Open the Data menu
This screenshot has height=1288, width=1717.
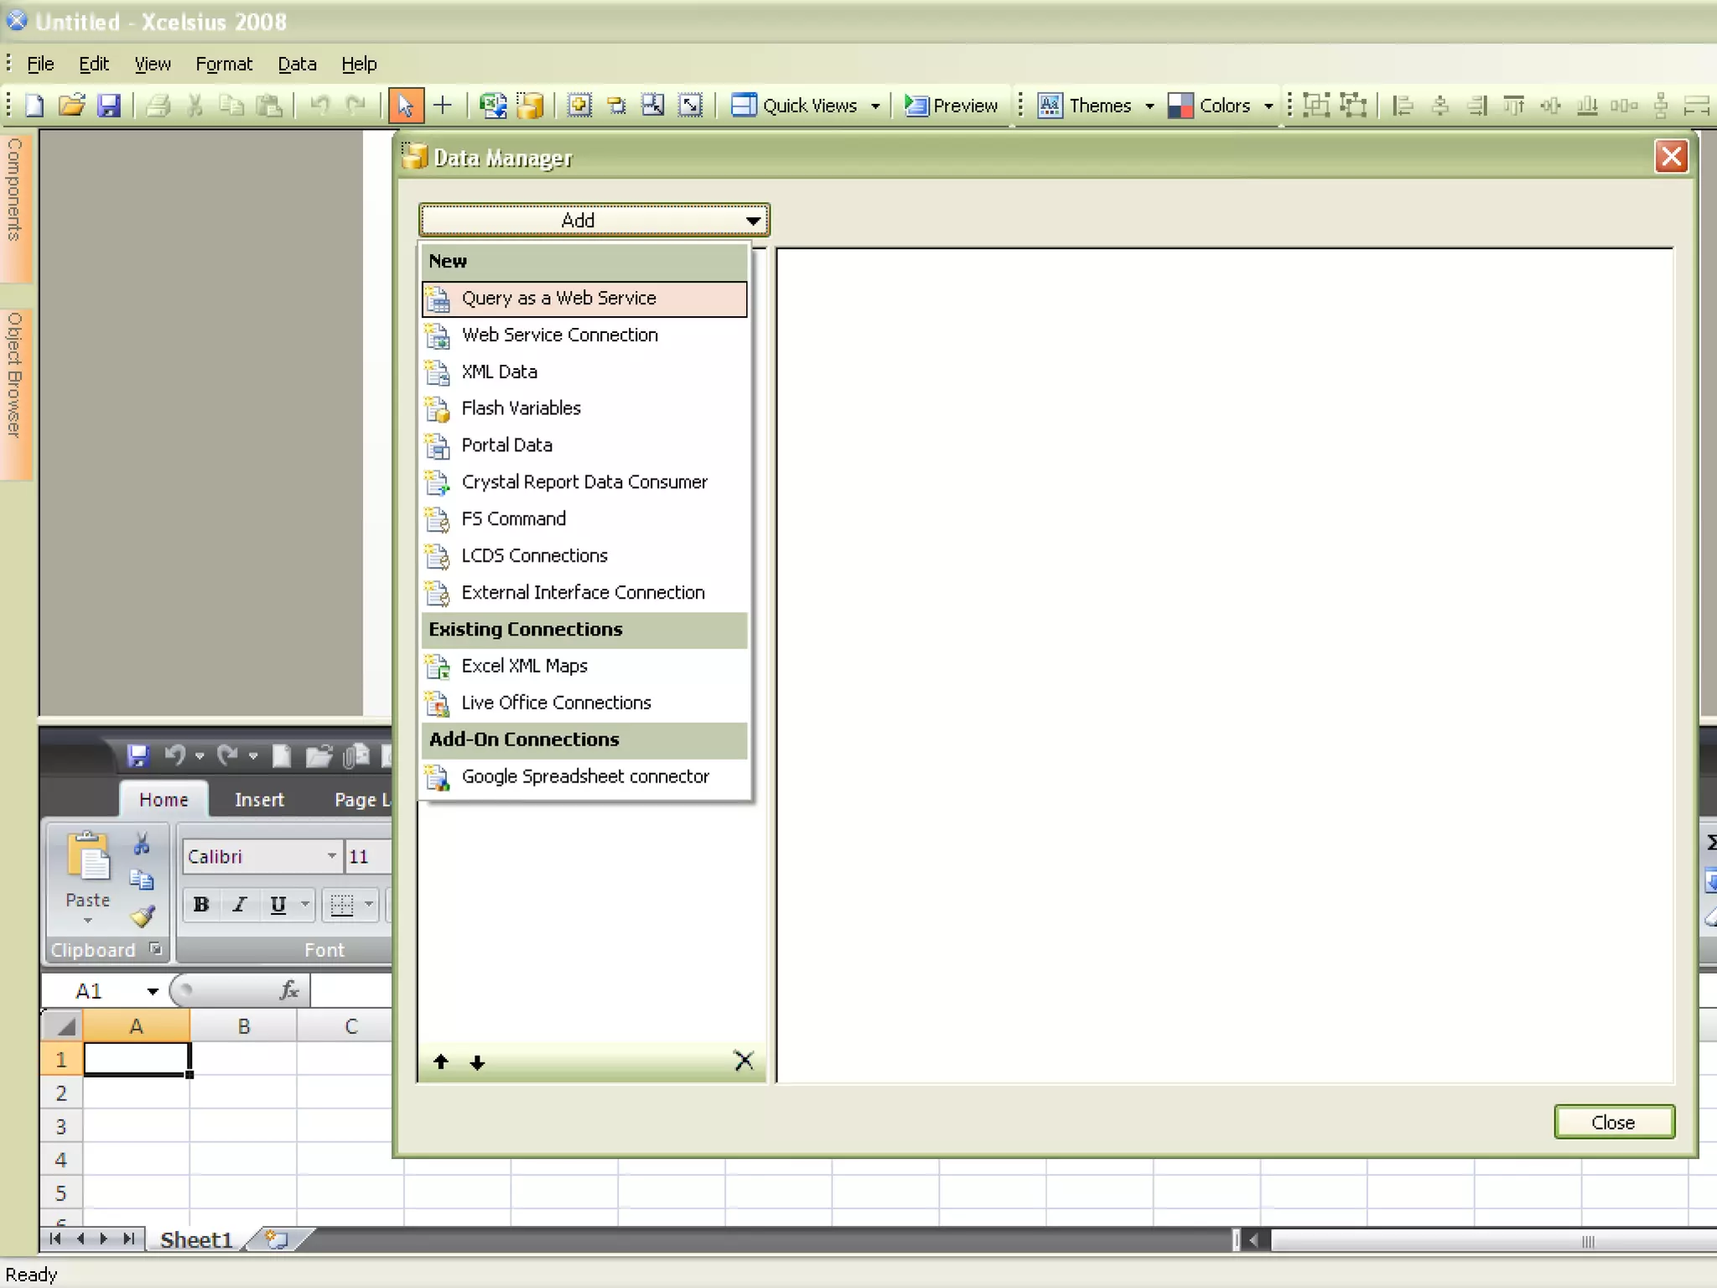click(297, 64)
